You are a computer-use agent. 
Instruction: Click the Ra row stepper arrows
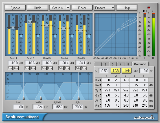pos(100,80)
